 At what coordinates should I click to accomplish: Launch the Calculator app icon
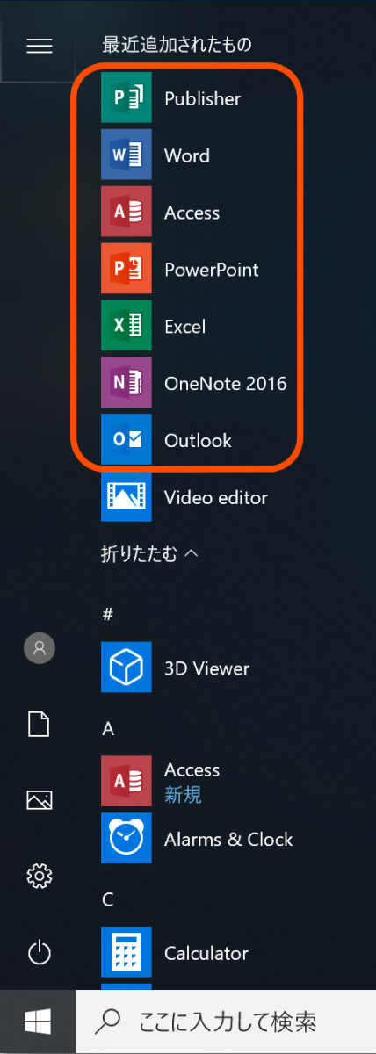click(127, 953)
